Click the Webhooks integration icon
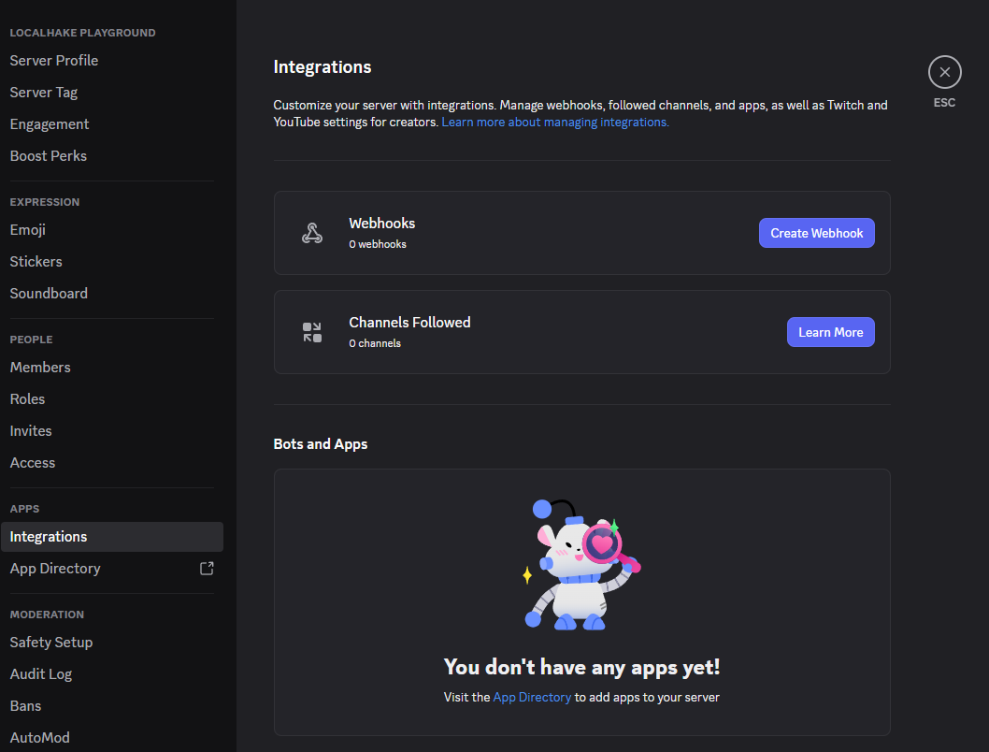Screen dimensions: 989x752 click(x=311, y=231)
